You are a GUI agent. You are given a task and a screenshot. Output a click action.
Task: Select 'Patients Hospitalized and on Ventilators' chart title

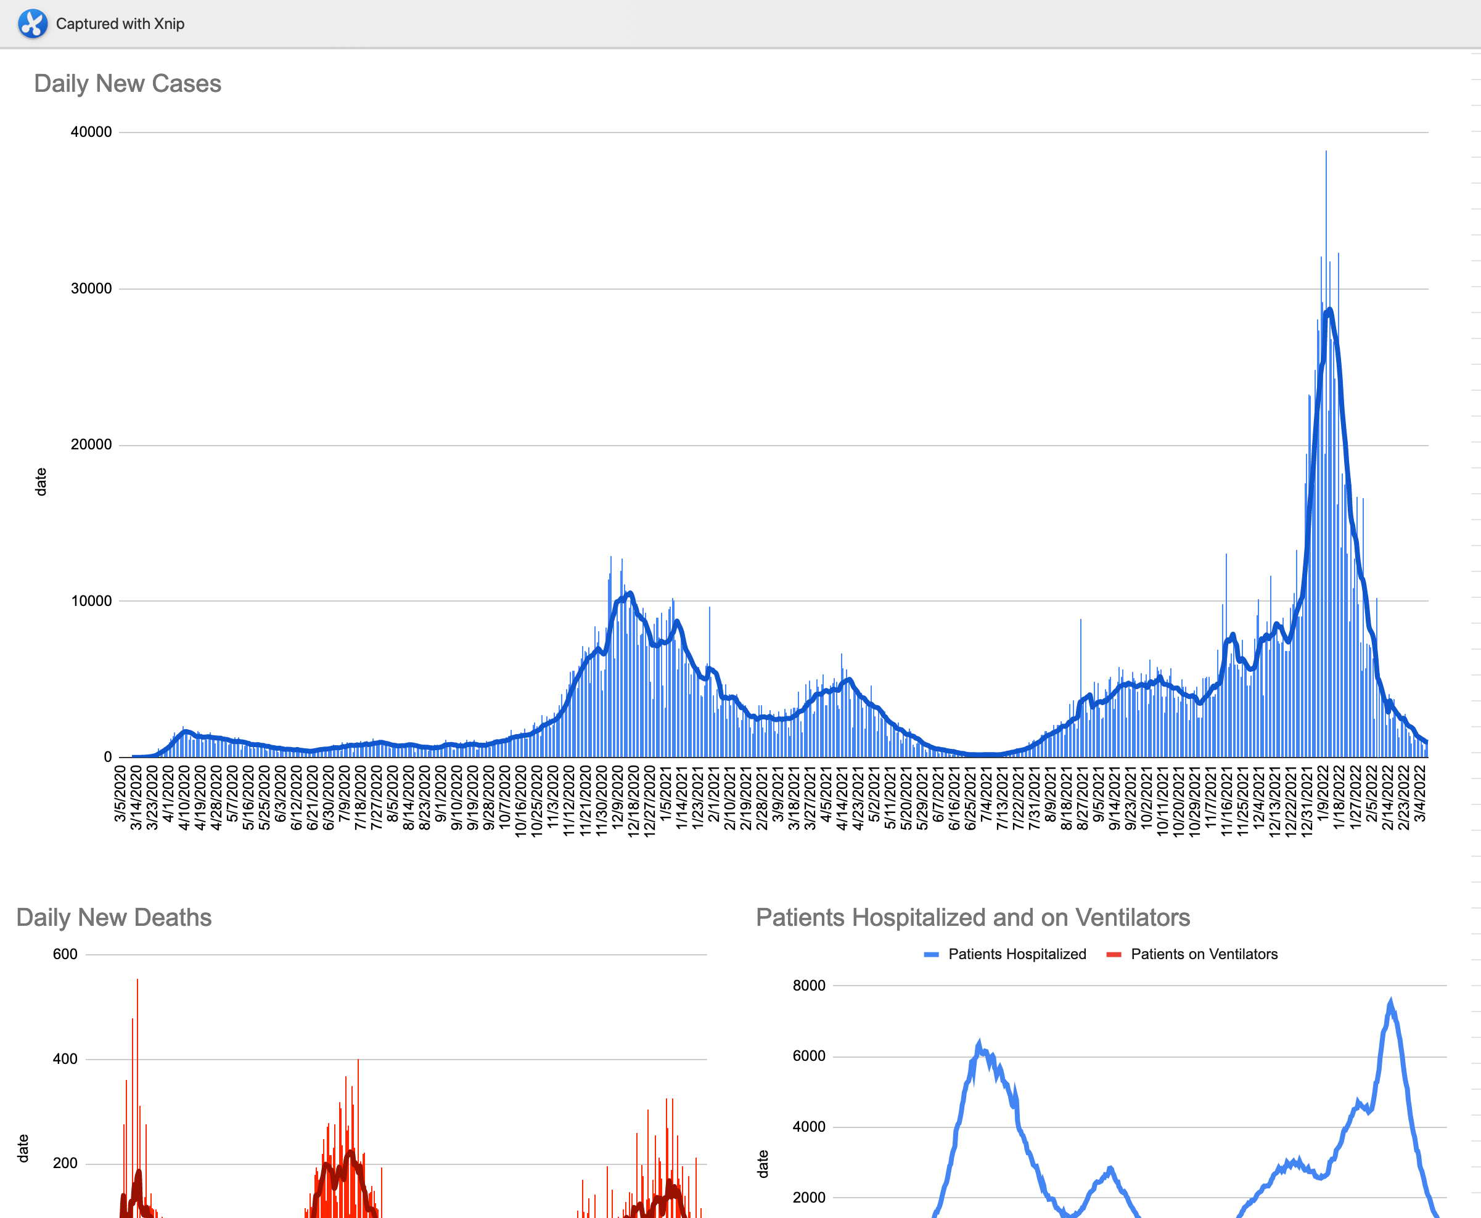pos(972,917)
